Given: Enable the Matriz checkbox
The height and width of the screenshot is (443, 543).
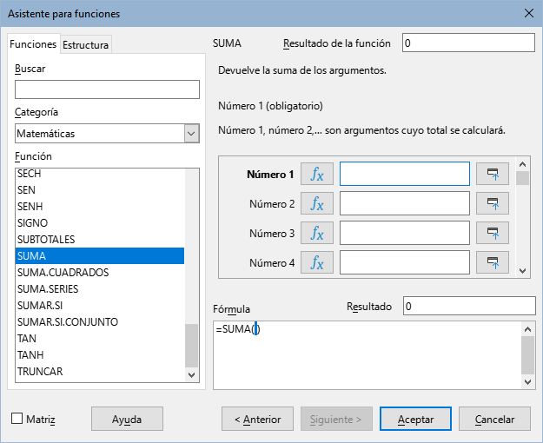Looking at the screenshot, I should (x=17, y=419).
